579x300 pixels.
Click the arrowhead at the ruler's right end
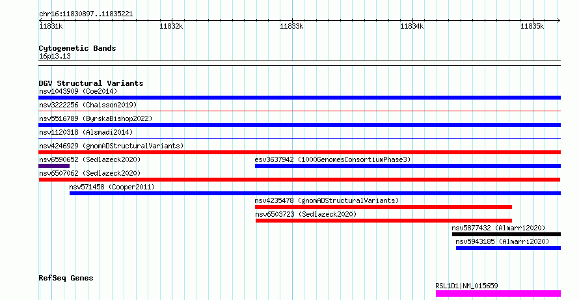pos(559,21)
